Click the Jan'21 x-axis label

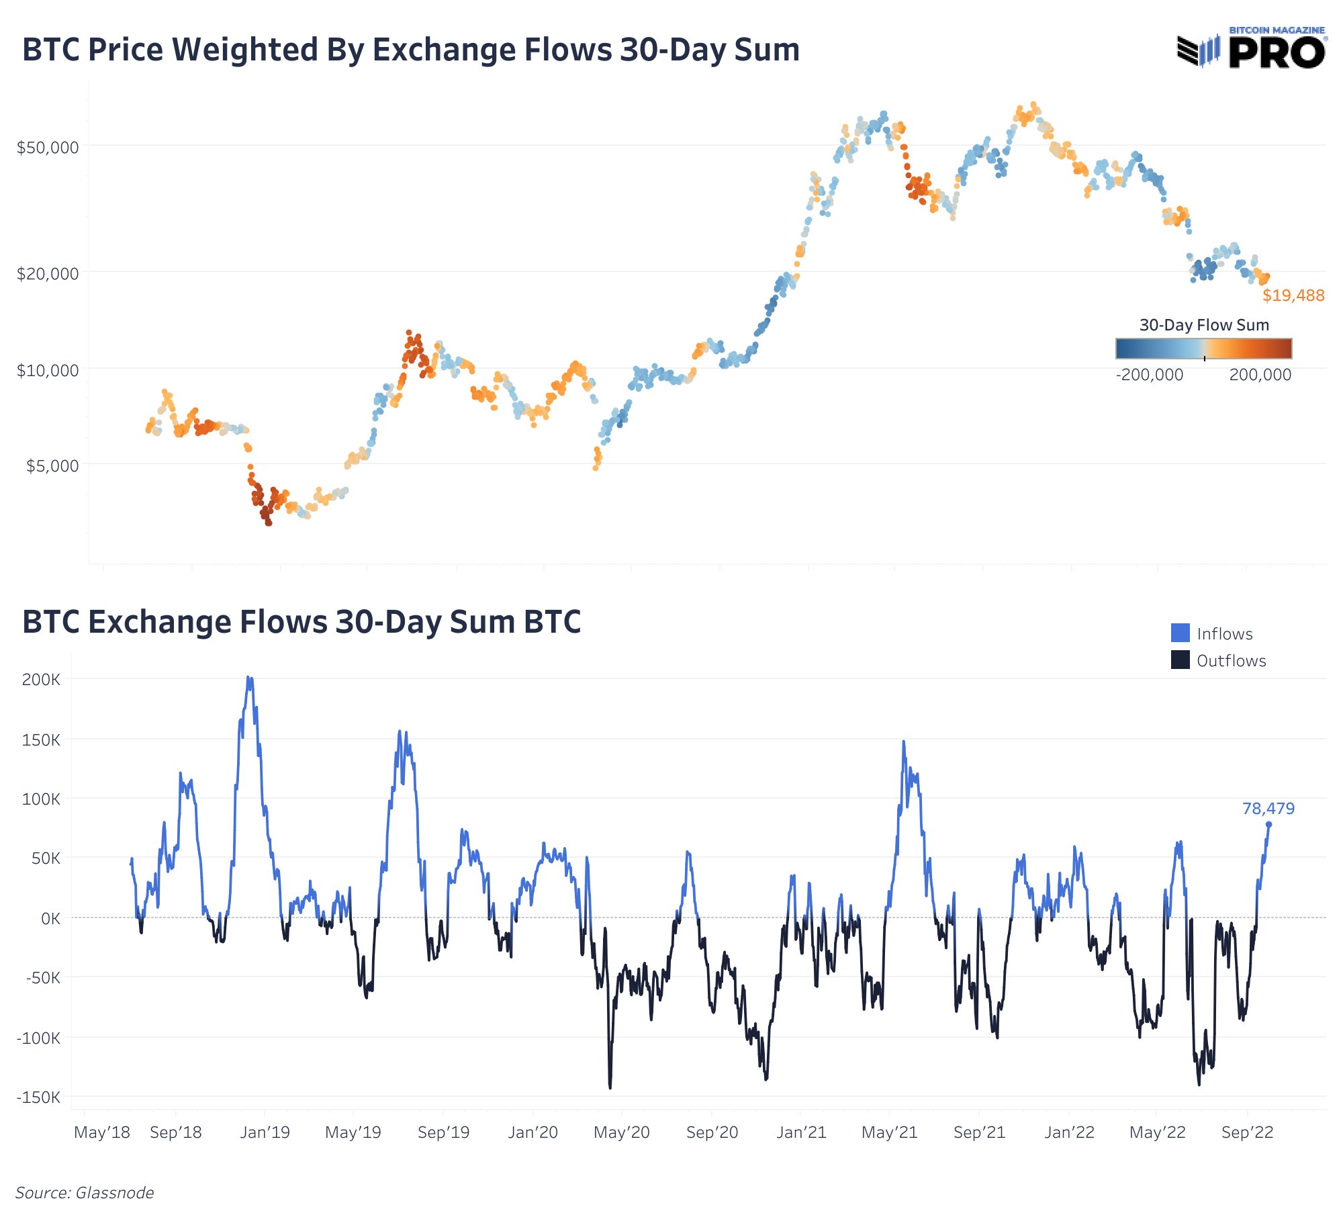pyautogui.click(x=801, y=1132)
